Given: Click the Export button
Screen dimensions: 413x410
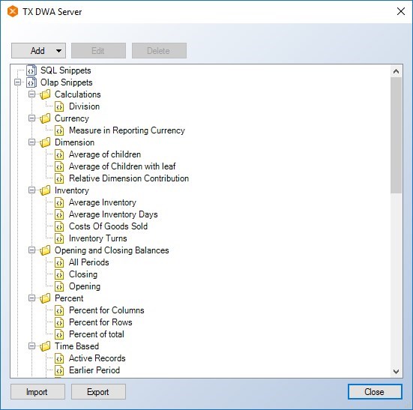Looking at the screenshot, I should (98, 392).
